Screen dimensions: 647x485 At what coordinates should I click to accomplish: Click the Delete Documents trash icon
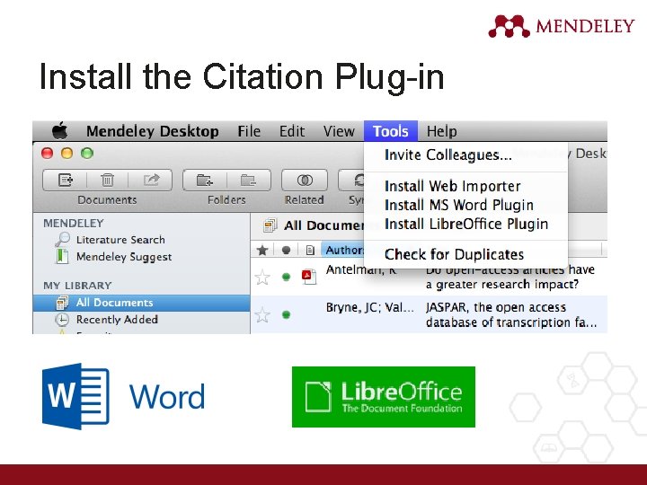(107, 180)
